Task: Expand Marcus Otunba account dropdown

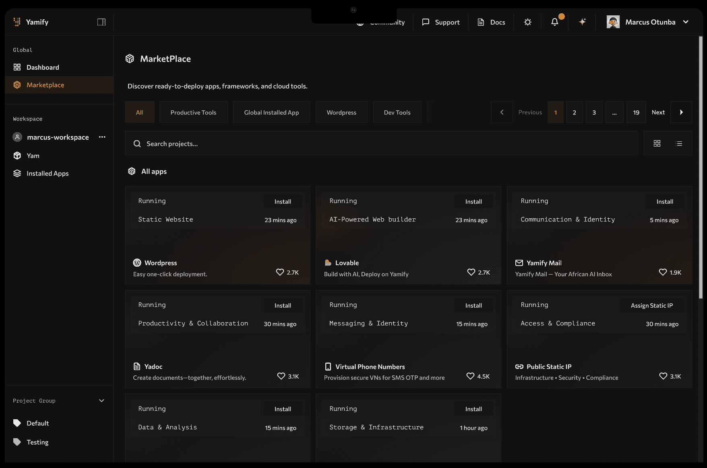Action: coord(686,22)
